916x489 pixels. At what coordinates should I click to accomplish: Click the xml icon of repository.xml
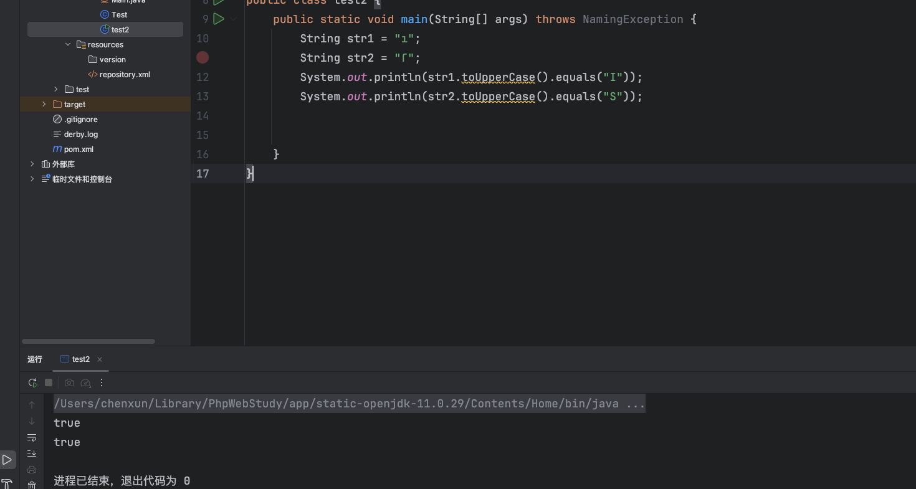93,74
